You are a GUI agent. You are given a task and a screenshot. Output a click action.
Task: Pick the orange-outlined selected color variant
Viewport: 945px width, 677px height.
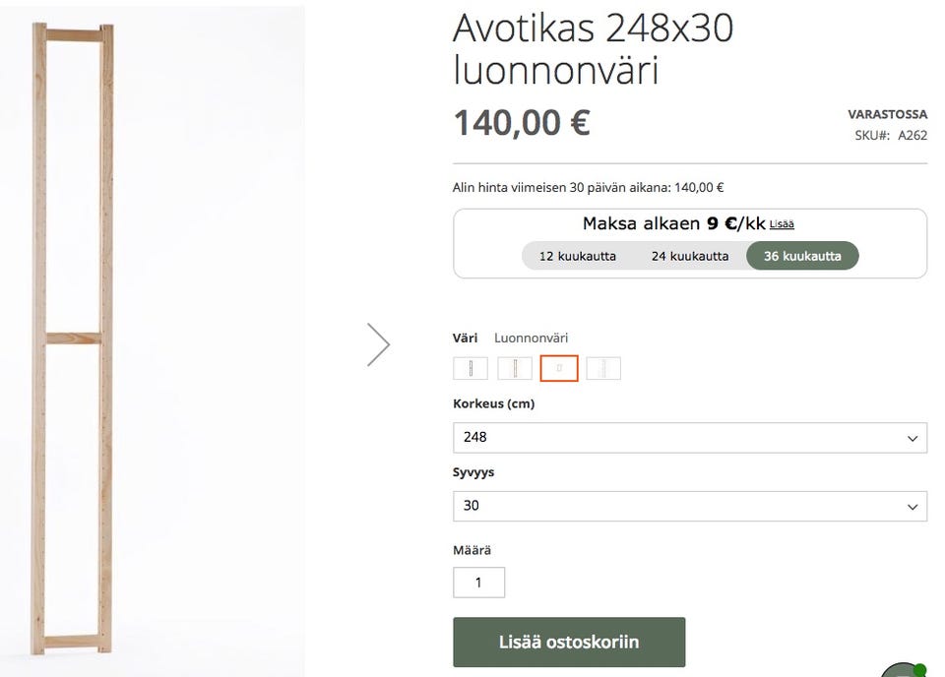[559, 369]
